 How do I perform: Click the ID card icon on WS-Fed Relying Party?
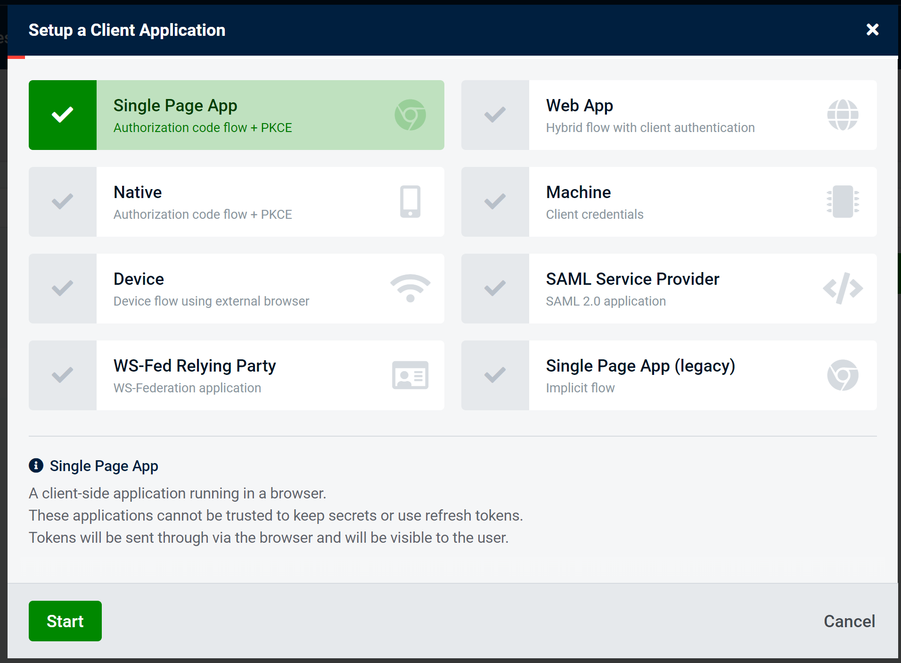pos(410,375)
